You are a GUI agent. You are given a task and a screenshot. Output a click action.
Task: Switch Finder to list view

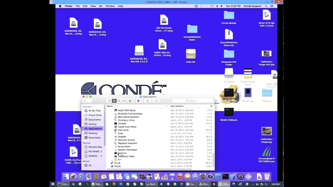114,101
